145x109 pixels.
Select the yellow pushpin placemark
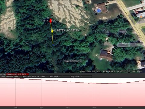tap(52, 31)
